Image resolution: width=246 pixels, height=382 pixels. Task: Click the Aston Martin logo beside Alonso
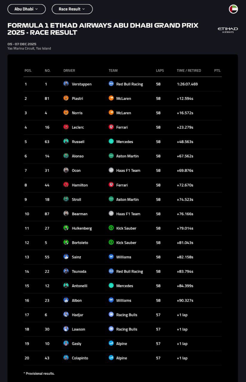(111, 156)
